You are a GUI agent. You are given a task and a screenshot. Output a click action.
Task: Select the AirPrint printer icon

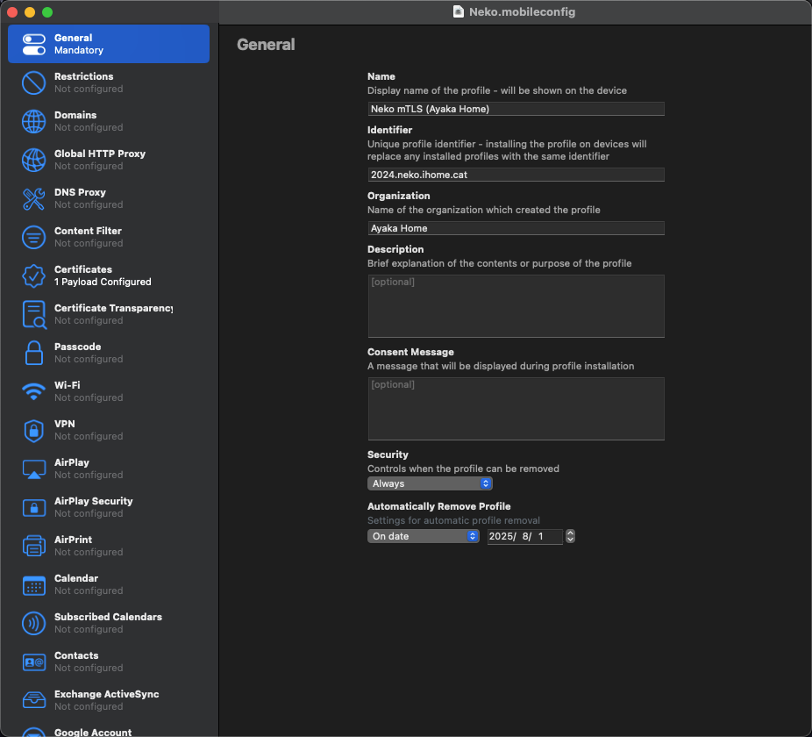[33, 546]
